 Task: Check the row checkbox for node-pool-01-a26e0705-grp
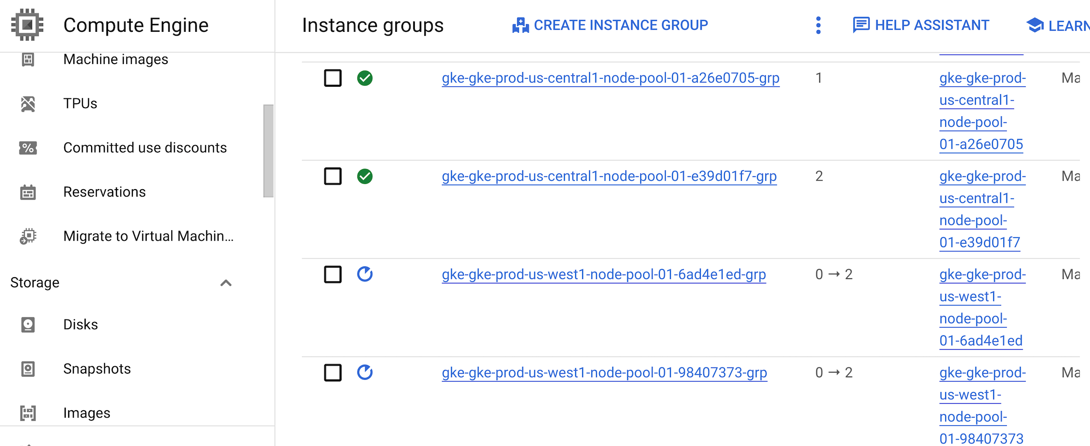[x=333, y=78]
